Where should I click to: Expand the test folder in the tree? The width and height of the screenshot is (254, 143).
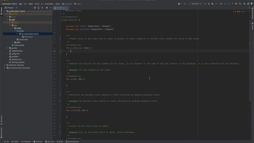click(12, 43)
